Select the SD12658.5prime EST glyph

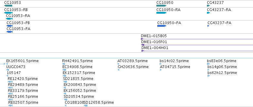86,106
